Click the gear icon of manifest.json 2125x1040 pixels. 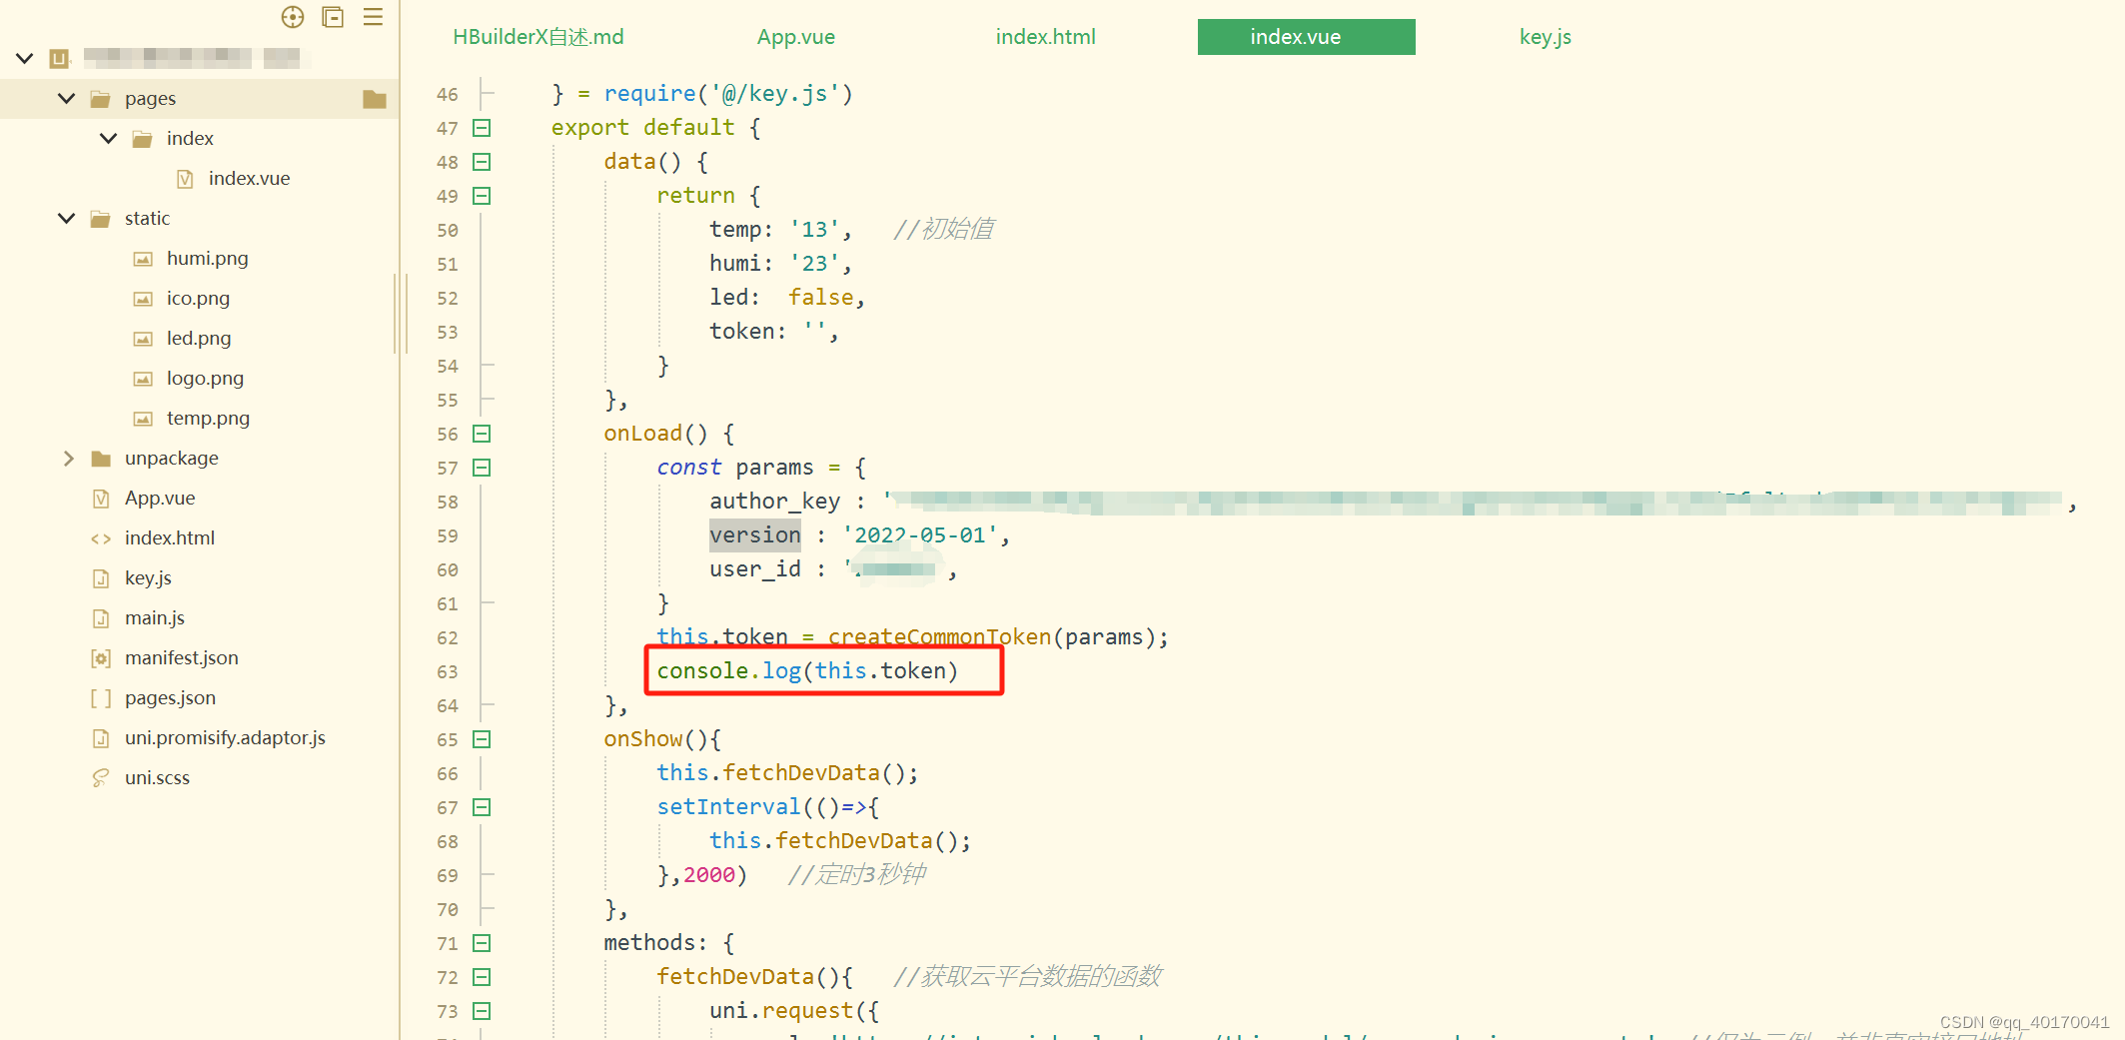point(101,658)
